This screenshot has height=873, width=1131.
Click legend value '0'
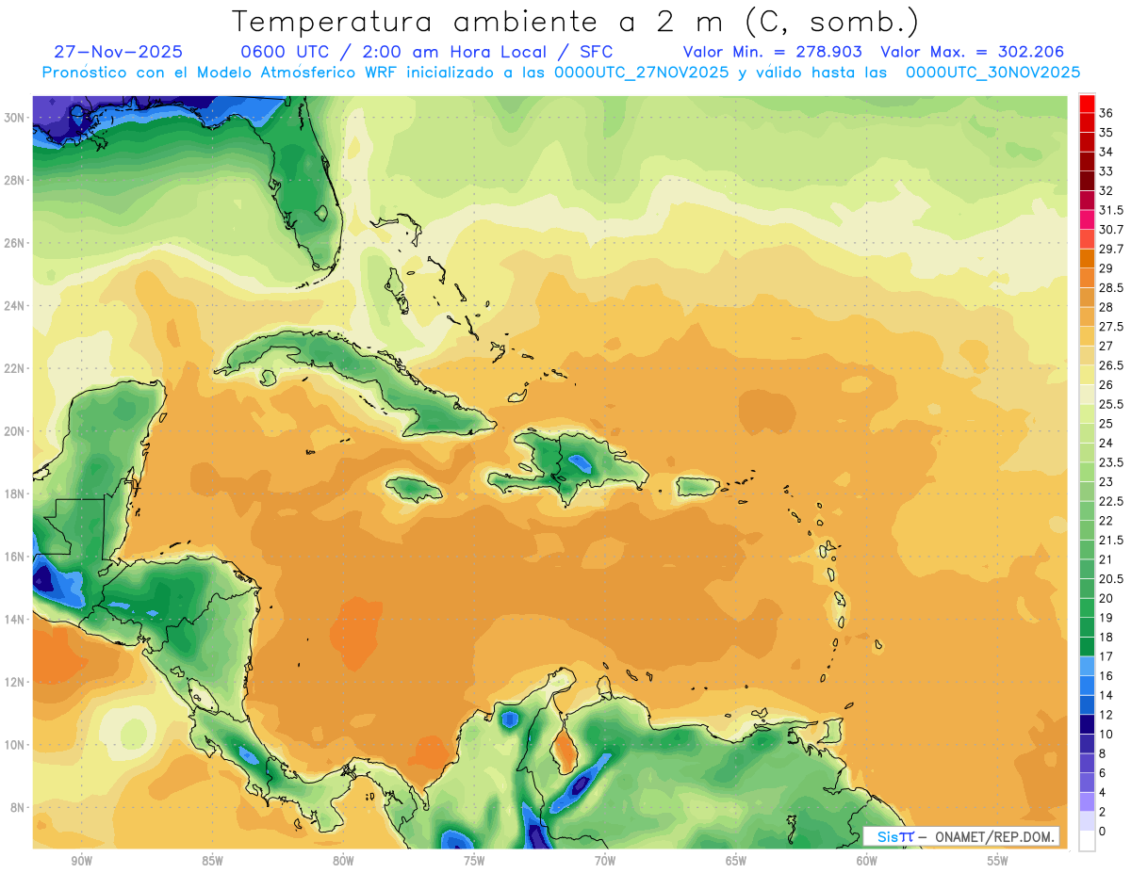click(x=1103, y=831)
